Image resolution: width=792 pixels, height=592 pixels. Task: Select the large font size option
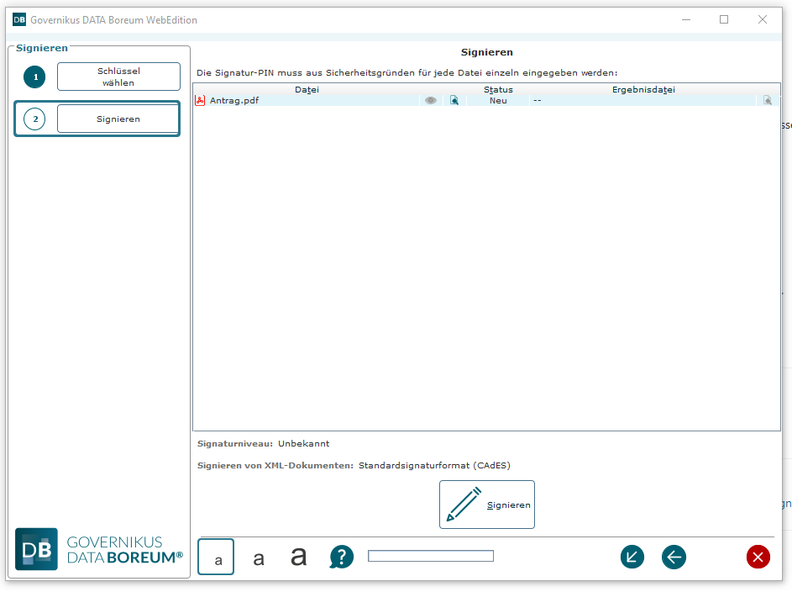[299, 557]
